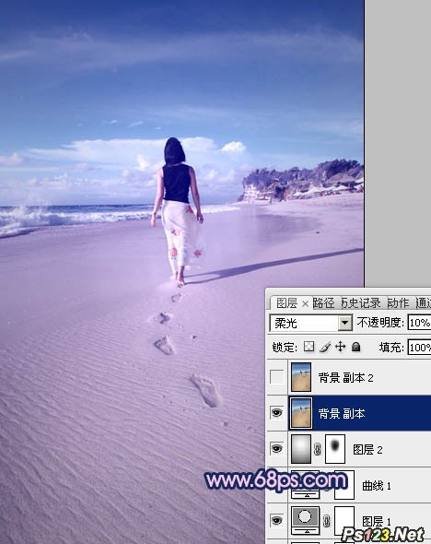
Task: Click the 不透明度 opacity value field
Action: (x=419, y=323)
